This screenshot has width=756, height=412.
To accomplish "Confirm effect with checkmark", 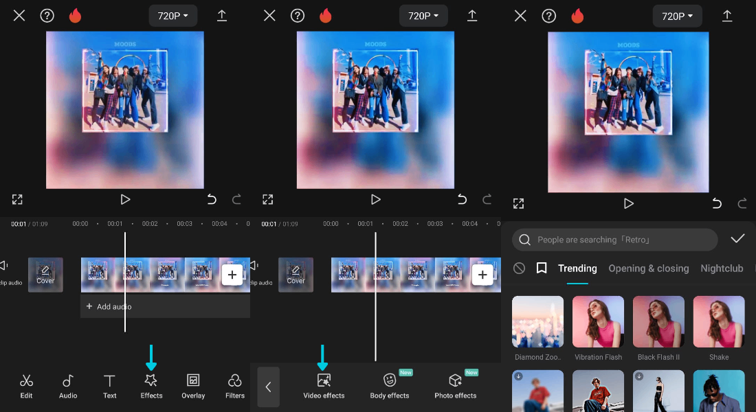I will pos(737,239).
